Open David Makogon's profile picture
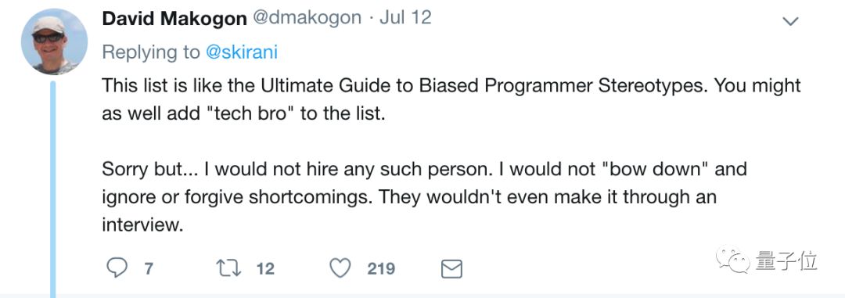Image resolution: width=845 pixels, height=298 pixels. (54, 41)
